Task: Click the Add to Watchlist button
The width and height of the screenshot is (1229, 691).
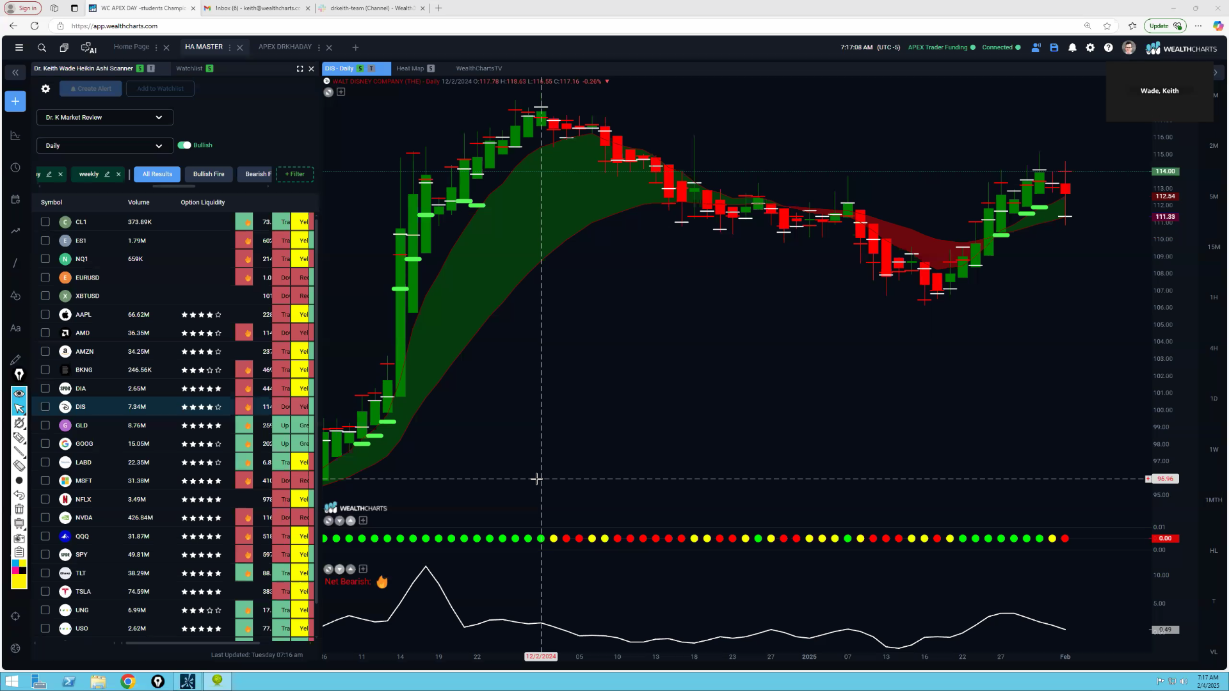Action: 160,89
